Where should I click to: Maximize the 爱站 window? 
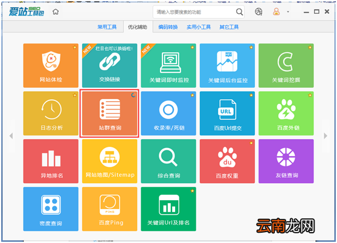coord(316,11)
